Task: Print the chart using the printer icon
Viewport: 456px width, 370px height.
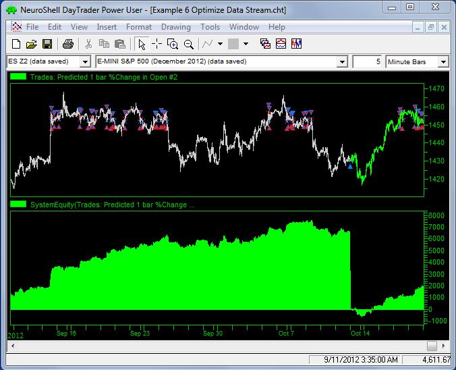Action: (x=68, y=44)
